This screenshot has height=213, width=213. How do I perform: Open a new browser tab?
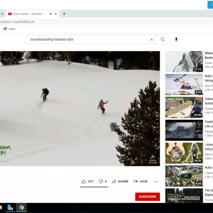point(64,14)
